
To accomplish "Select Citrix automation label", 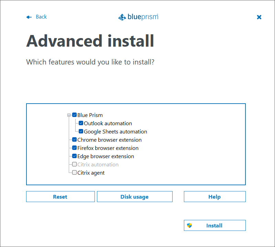I will click(x=98, y=165).
